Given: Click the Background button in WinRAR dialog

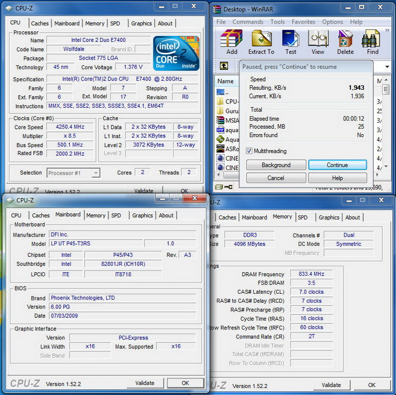Looking at the screenshot, I should (276, 165).
